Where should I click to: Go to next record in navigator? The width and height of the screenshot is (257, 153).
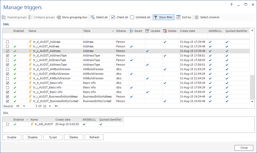coord(50,106)
